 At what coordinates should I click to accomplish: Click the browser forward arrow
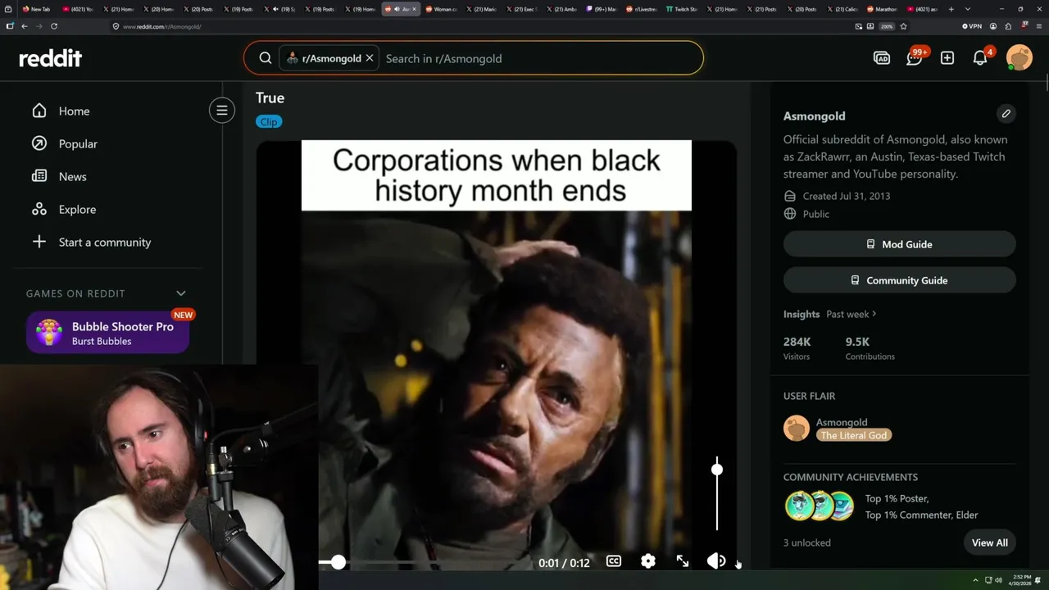coord(39,26)
